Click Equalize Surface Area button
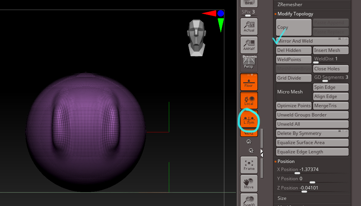This screenshot has height=206, width=361. pyautogui.click(x=312, y=143)
